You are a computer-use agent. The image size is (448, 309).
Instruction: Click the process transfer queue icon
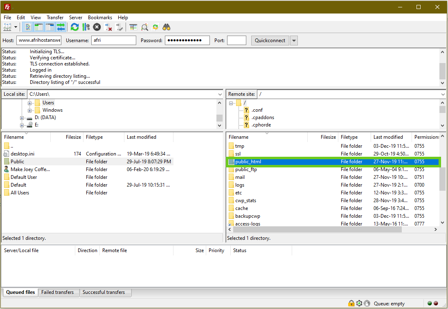pyautogui.click(x=86, y=27)
